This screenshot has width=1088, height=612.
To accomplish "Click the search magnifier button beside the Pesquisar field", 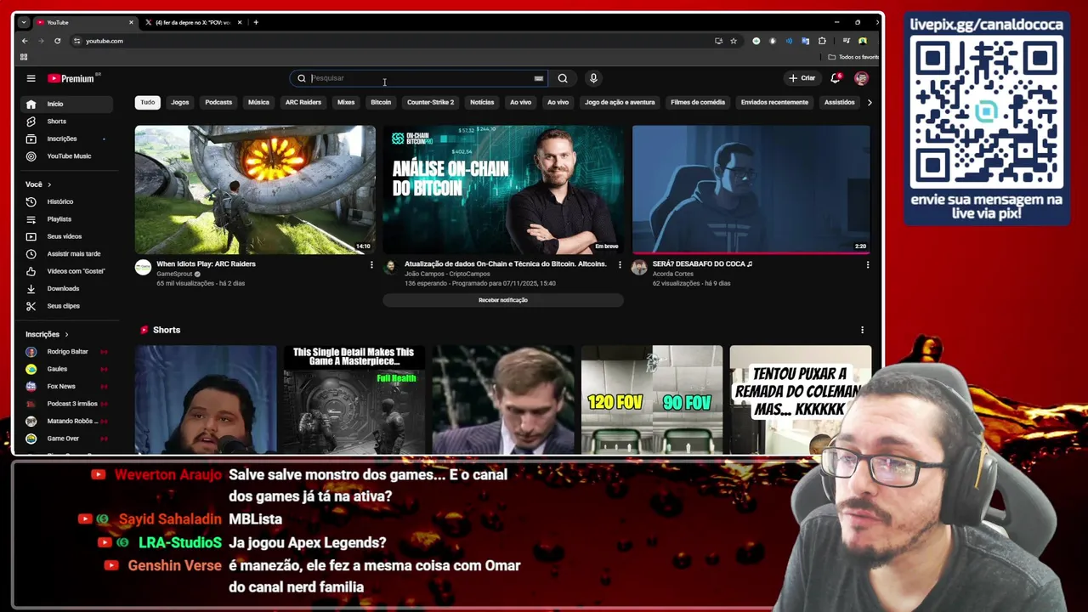I will 563,78.
